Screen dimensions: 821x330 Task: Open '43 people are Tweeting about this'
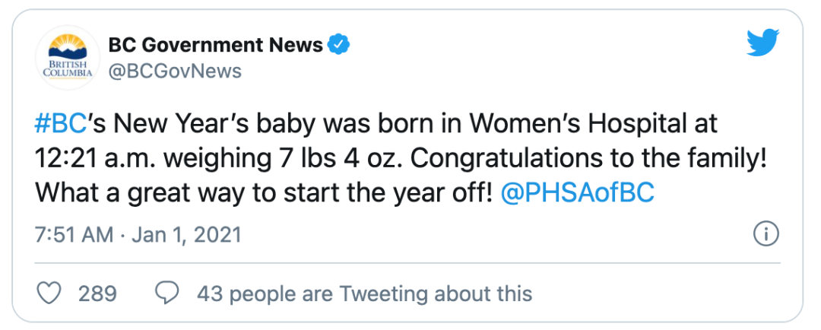pos(364,294)
